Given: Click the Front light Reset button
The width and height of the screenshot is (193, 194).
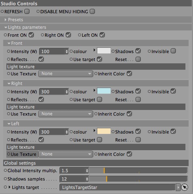Looking at the screenshot, I should tap(138, 59).
